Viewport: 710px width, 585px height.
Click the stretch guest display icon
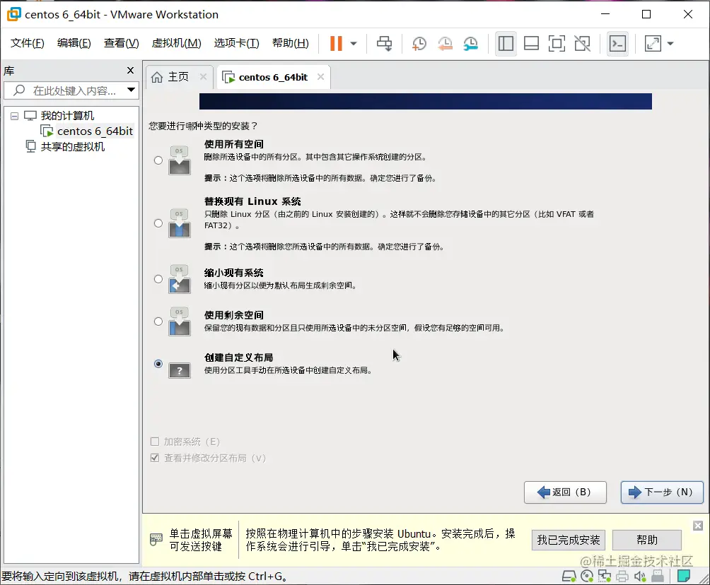(653, 43)
